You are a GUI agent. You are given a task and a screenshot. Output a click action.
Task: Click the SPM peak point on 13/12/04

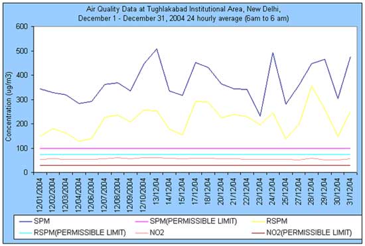[157, 49]
